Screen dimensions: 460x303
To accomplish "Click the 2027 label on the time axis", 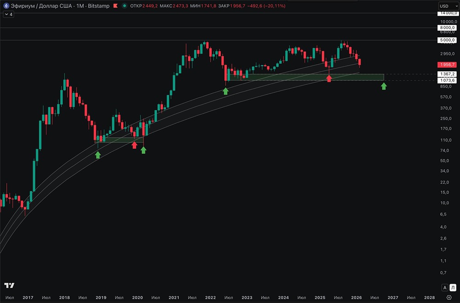I will pyautogui.click(x=393, y=297).
